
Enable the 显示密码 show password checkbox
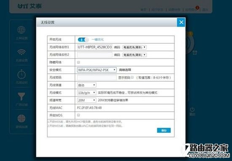click(132, 77)
